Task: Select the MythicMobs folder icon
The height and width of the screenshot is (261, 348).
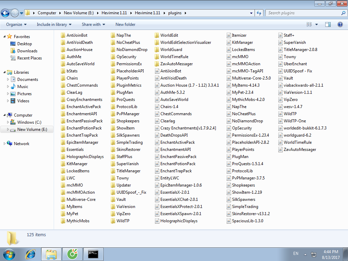Action: (63, 221)
